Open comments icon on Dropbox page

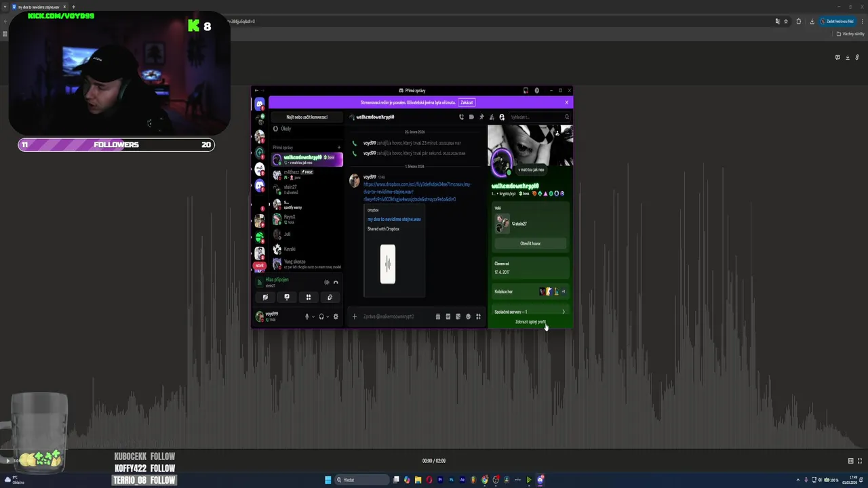pyautogui.click(x=837, y=58)
